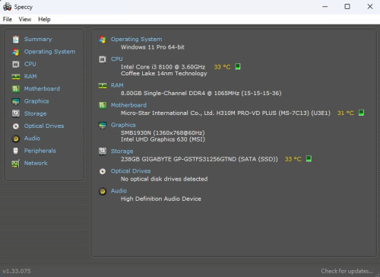380x277 pixels.
Task: Select Storage in the sidebar
Action: [35, 113]
